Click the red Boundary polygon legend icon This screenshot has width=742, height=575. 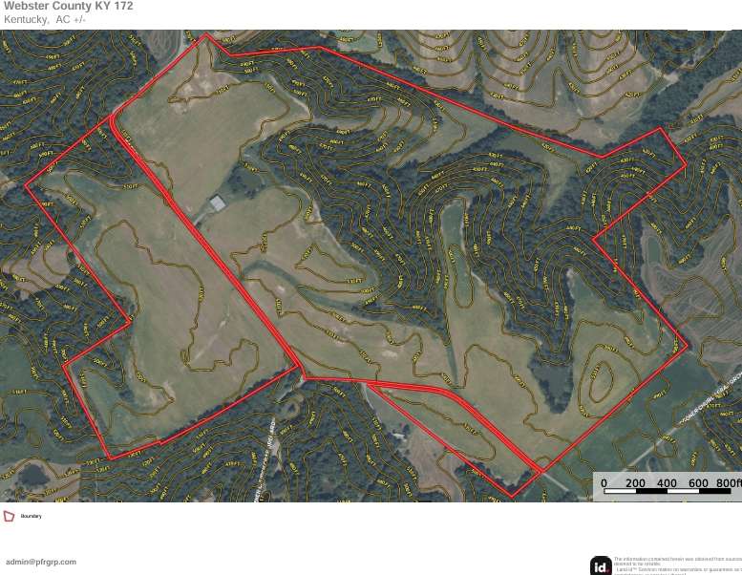9,516
